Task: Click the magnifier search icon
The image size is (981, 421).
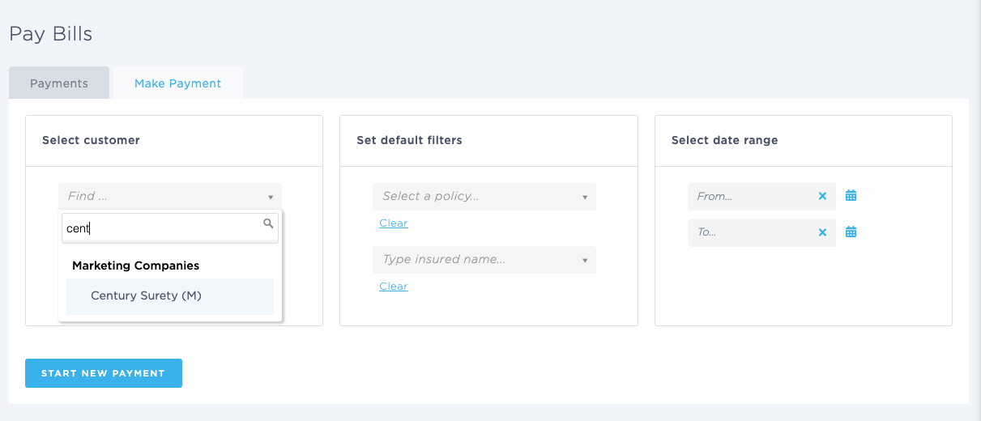Action: tap(269, 224)
